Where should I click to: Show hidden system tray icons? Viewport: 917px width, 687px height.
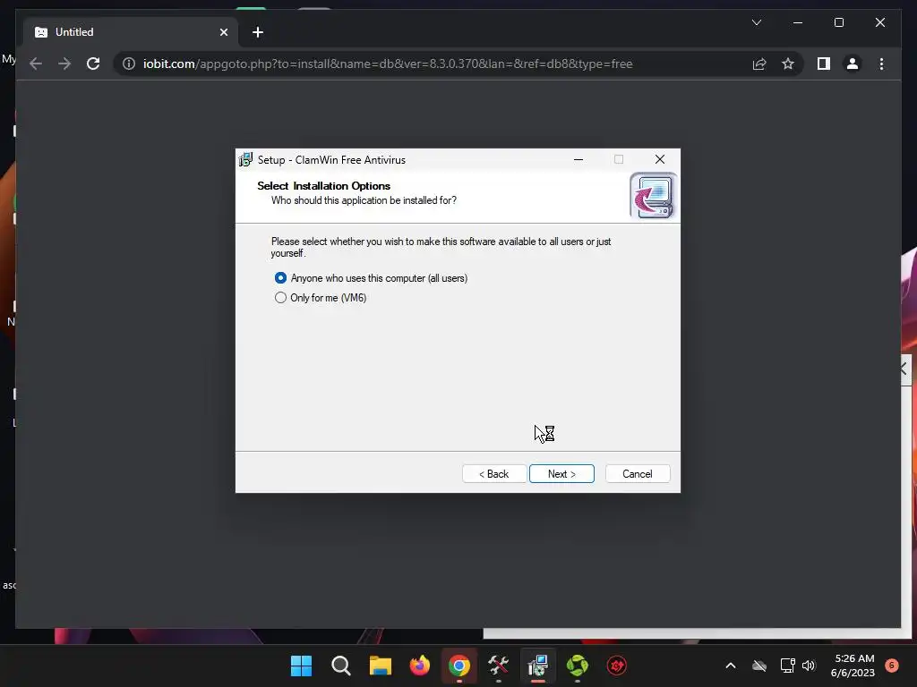[x=731, y=666]
